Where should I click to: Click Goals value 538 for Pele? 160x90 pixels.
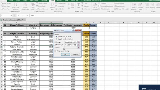tap(86, 37)
